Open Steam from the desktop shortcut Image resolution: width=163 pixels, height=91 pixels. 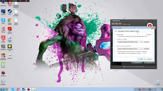click(x=10, y=12)
